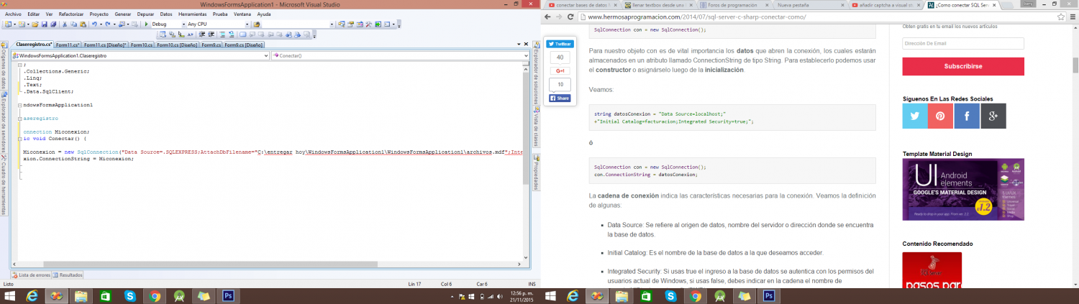Switch to the Form10.cs code tab
The height and width of the screenshot is (304, 1079).
click(x=142, y=45)
